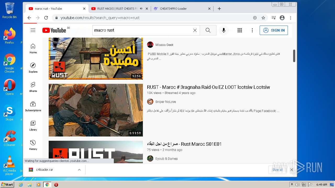The height and width of the screenshot is (188, 335).
Task: Open Opera icon in taskbar
Action: click(x=56, y=185)
